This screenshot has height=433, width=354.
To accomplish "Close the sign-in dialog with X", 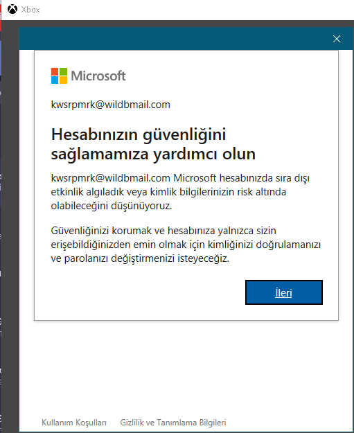I will pyautogui.click(x=336, y=39).
